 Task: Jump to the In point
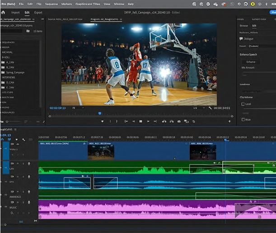tap(126, 121)
